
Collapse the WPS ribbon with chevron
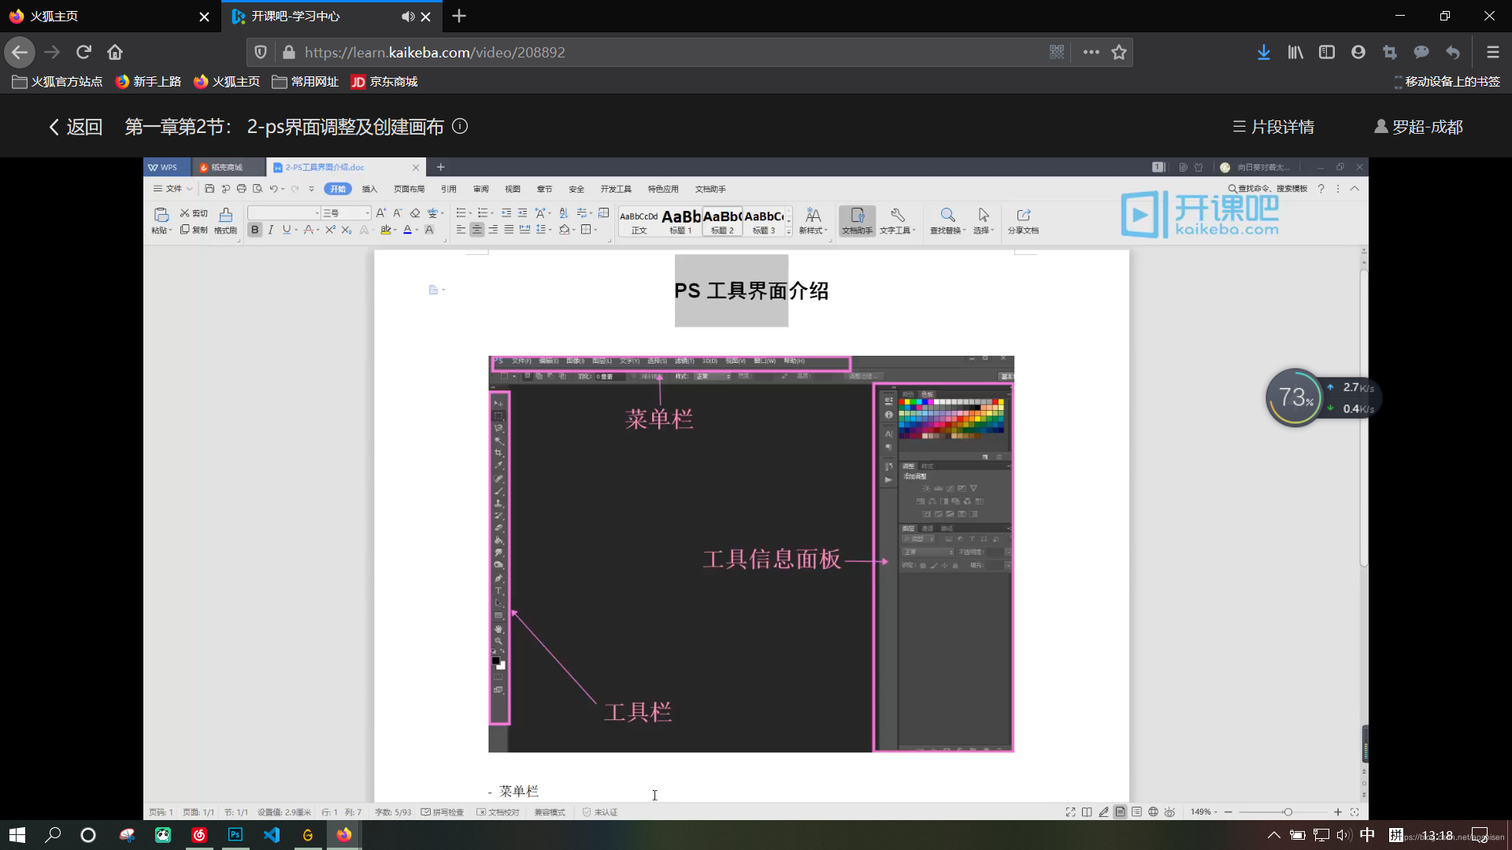coord(1354,189)
